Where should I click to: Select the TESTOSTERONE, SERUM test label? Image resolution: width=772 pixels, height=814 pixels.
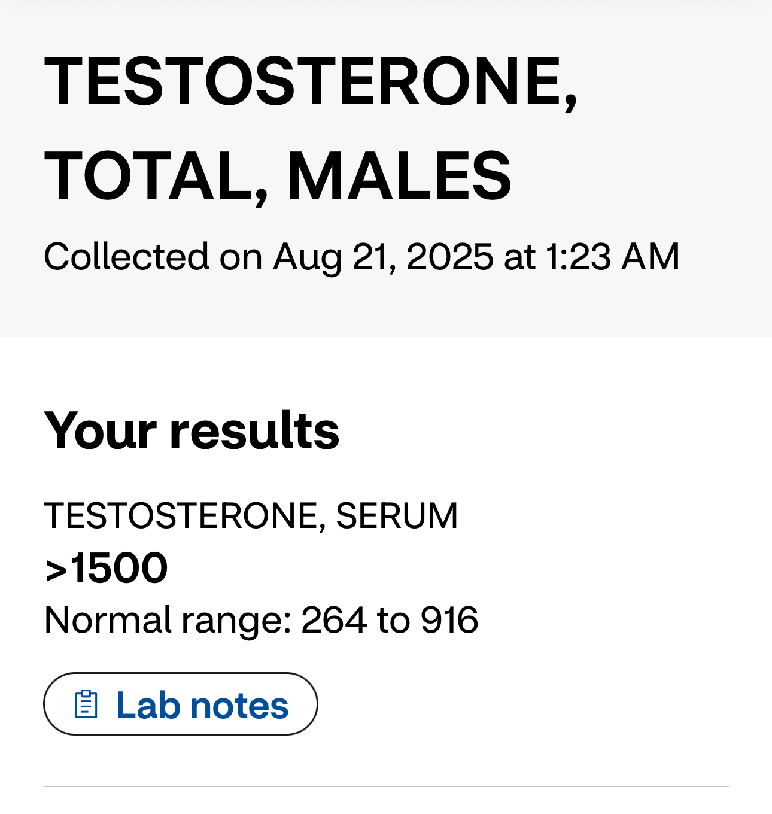pos(251,515)
